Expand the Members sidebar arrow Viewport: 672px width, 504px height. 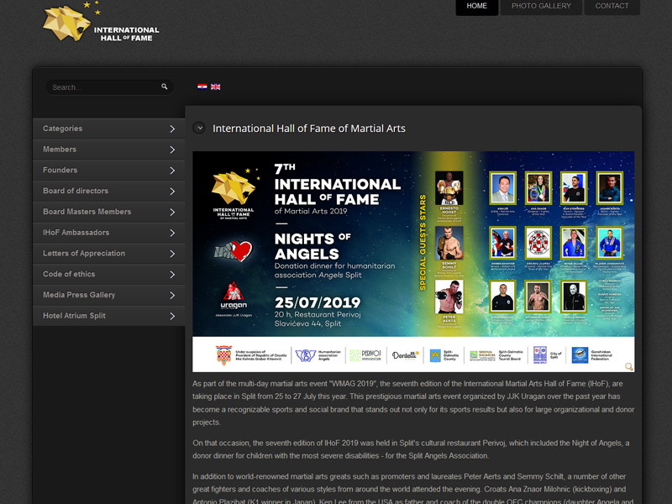click(x=172, y=150)
